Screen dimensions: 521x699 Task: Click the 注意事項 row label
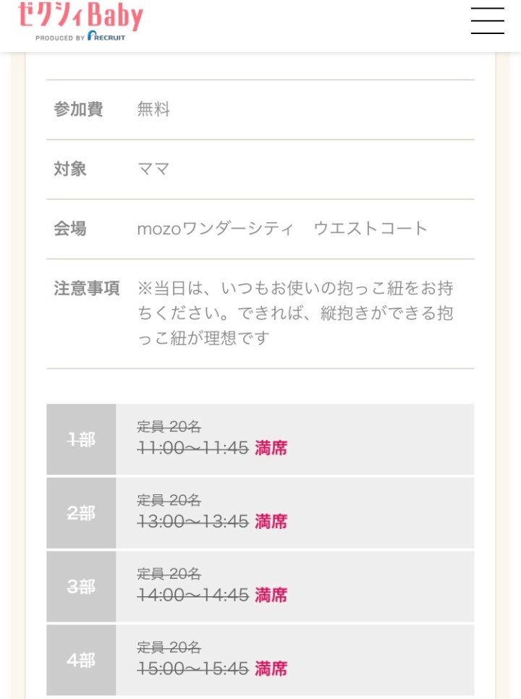click(87, 288)
